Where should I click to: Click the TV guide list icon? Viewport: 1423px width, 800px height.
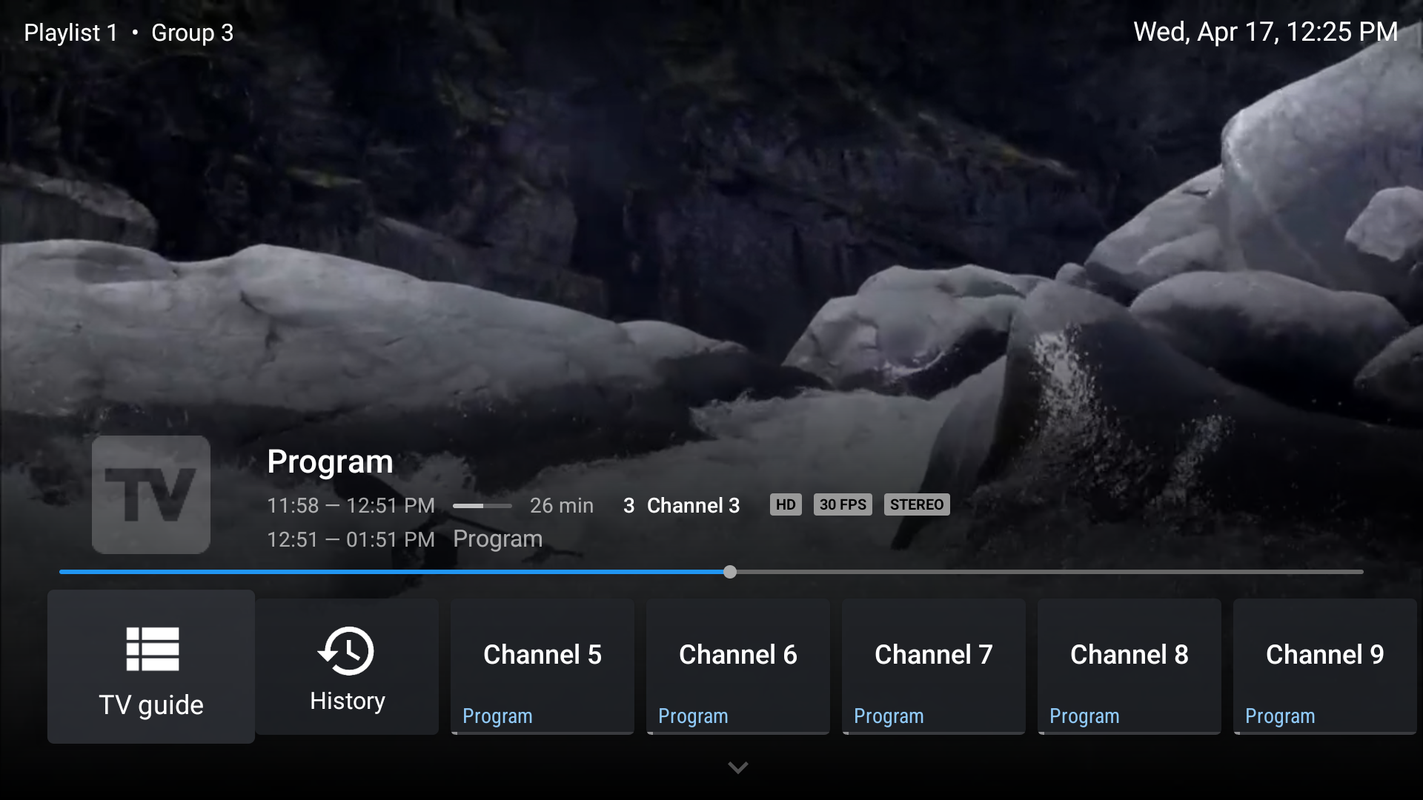[x=150, y=649]
